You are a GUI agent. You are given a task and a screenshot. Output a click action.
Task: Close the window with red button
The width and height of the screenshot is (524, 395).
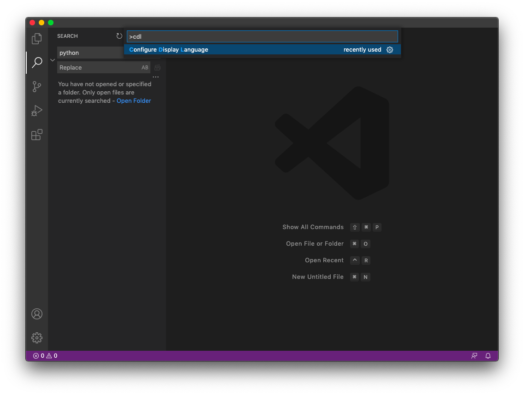[32, 23]
